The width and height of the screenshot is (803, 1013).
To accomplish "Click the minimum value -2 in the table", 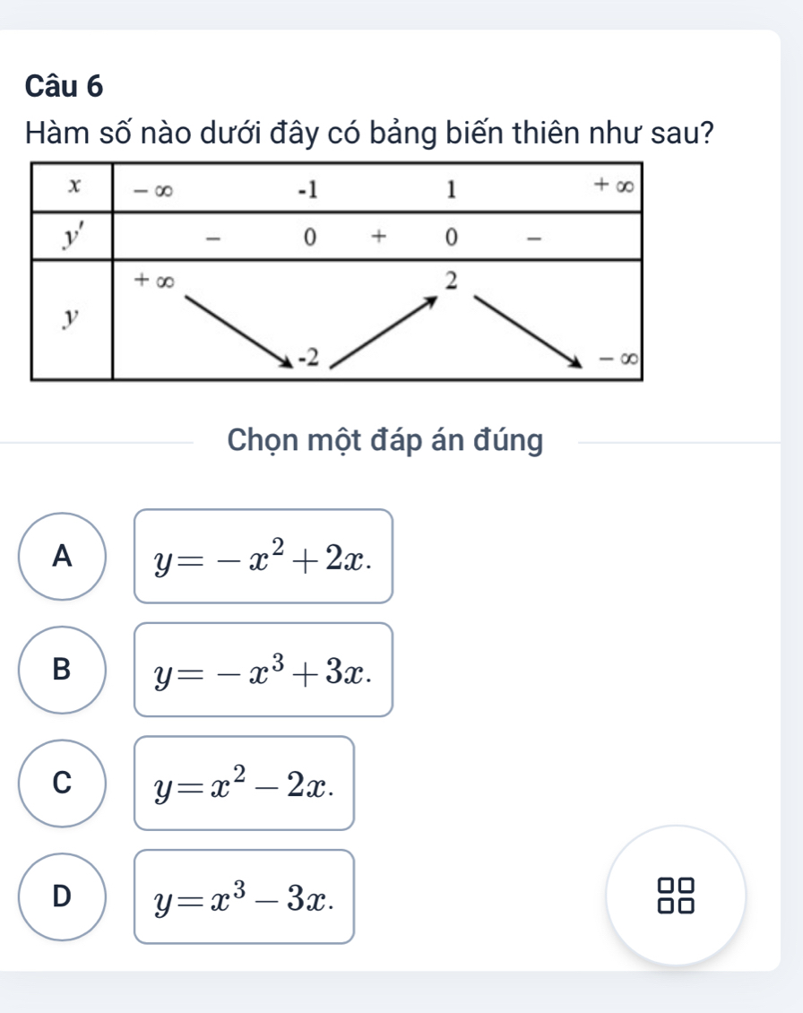I will [x=309, y=358].
